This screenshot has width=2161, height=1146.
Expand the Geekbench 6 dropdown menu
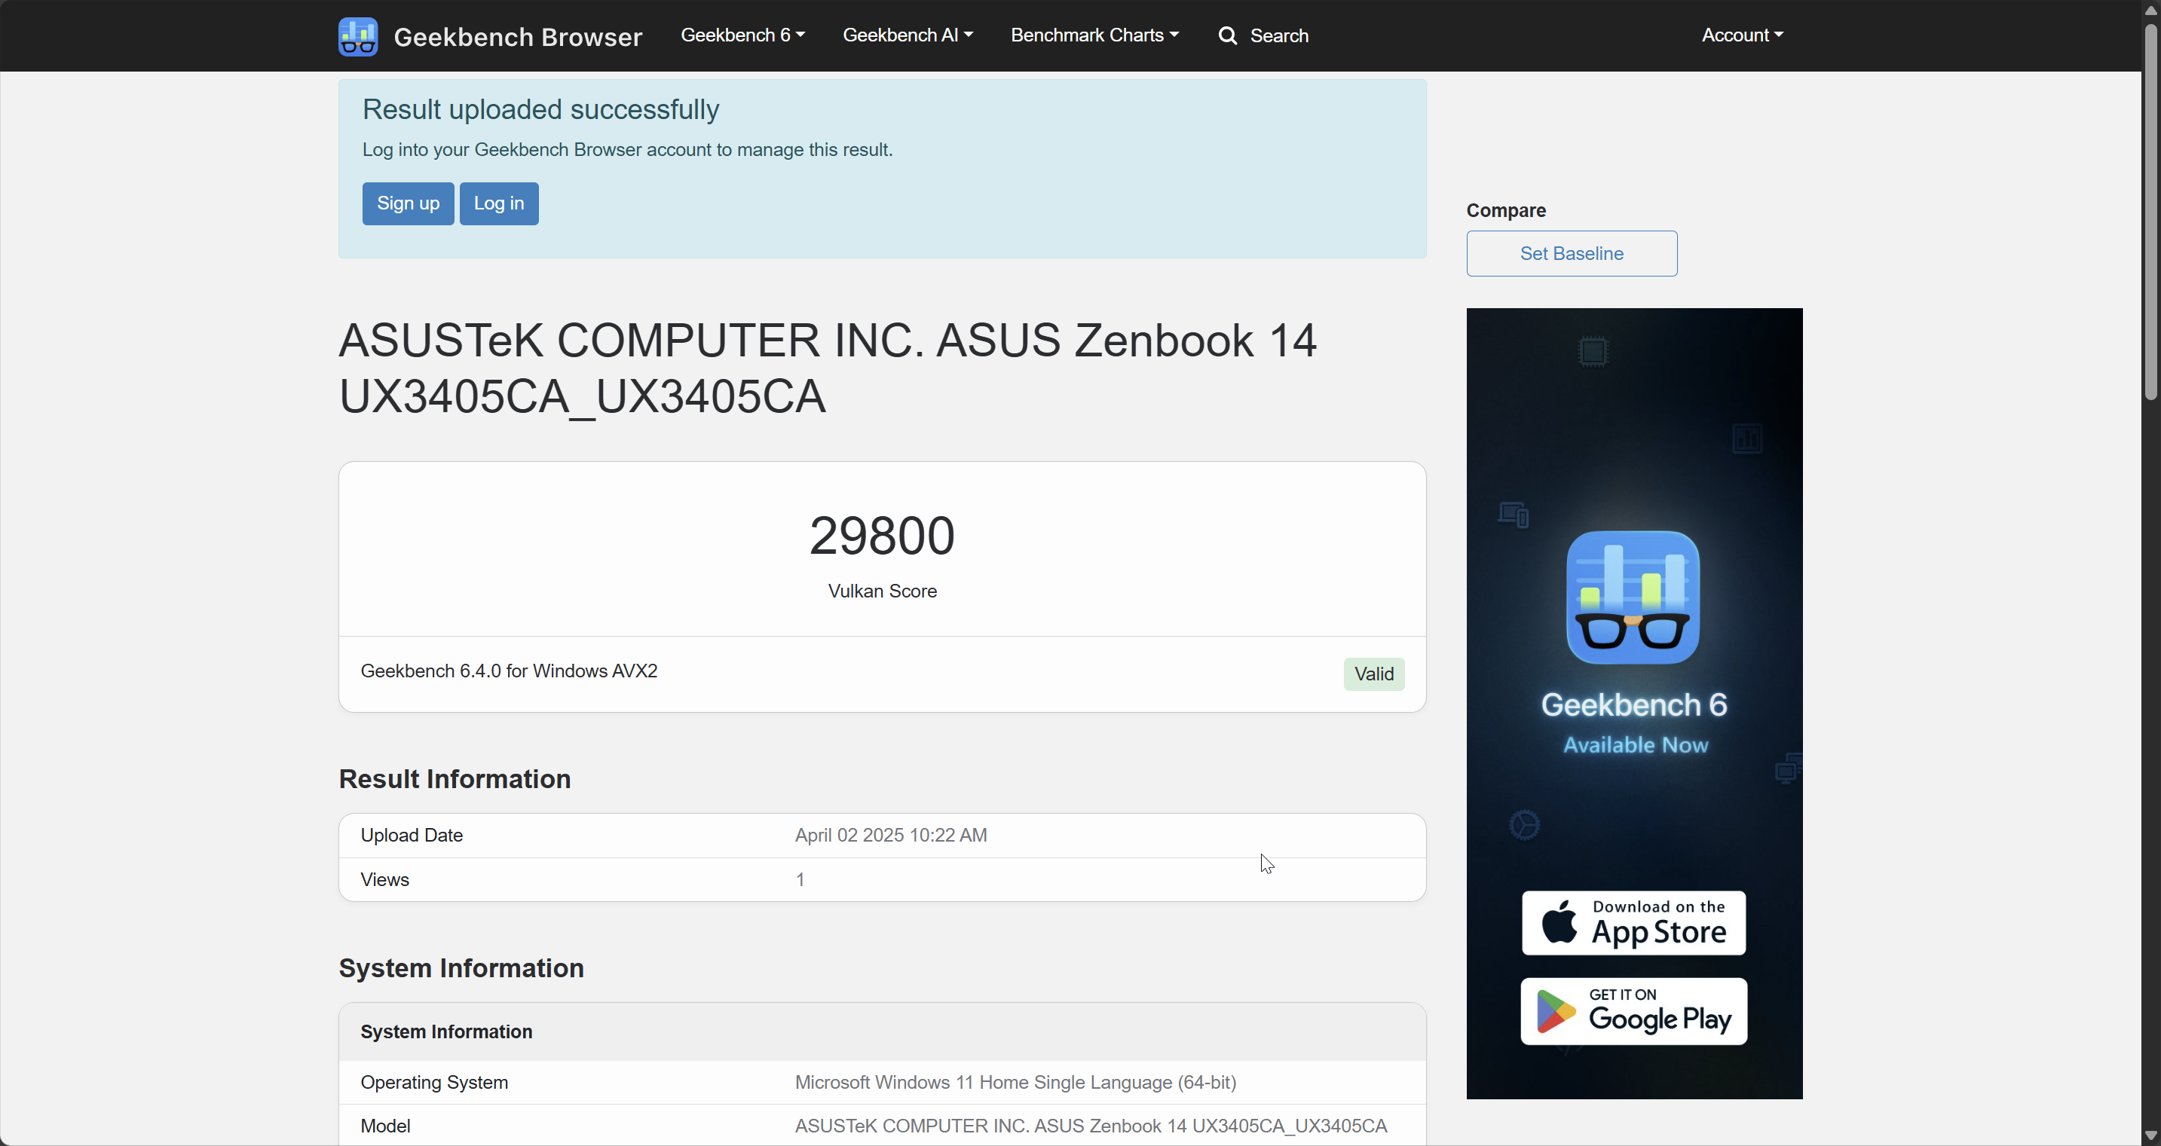coord(742,35)
